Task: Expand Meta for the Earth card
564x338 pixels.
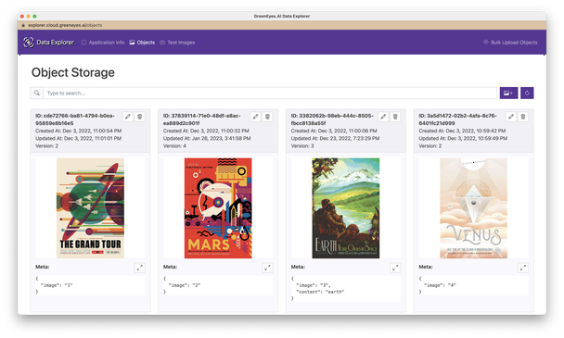Action: coord(395,268)
